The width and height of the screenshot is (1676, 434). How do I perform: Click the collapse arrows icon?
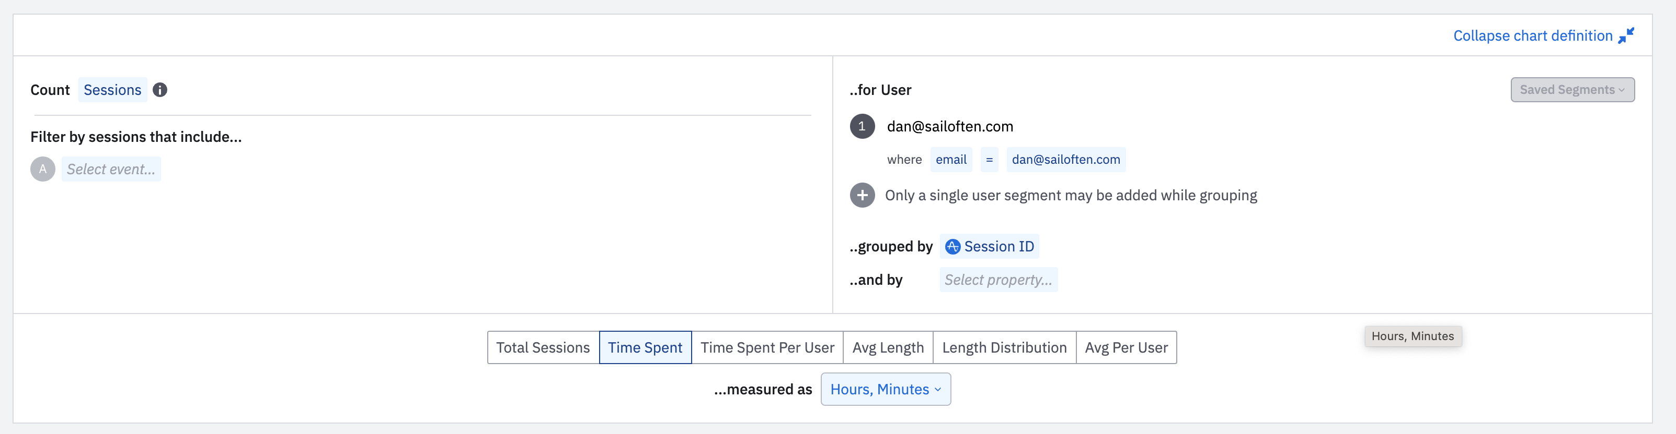click(1626, 35)
